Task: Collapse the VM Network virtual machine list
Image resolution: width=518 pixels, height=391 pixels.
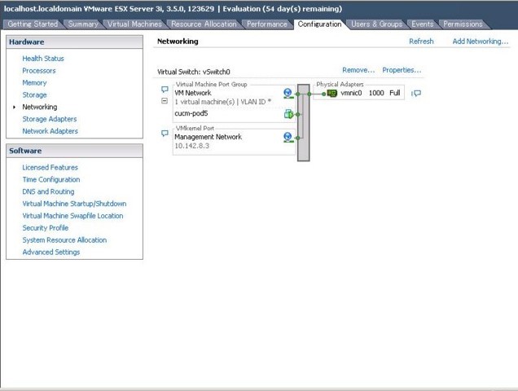Action: click(x=165, y=101)
